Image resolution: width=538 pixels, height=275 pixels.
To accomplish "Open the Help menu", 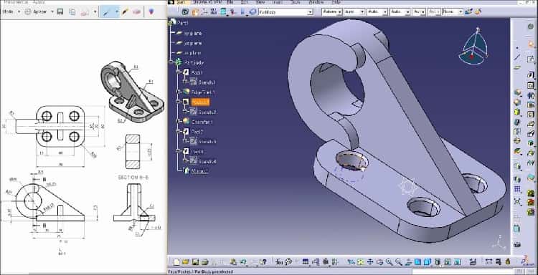I will click(336, 2).
